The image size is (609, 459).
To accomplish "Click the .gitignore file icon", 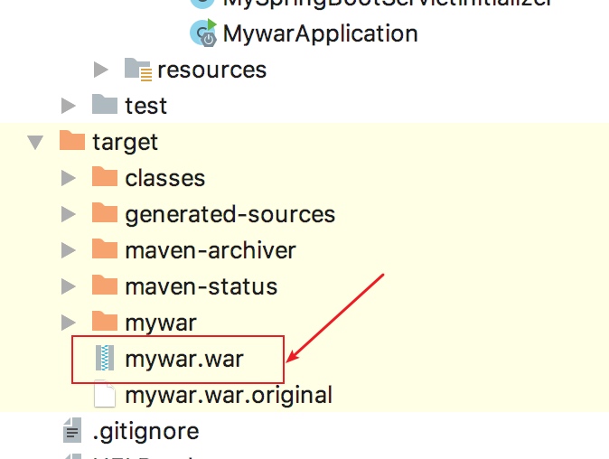I will click(x=72, y=431).
